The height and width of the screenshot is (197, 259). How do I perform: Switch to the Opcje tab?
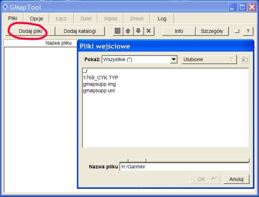36,18
